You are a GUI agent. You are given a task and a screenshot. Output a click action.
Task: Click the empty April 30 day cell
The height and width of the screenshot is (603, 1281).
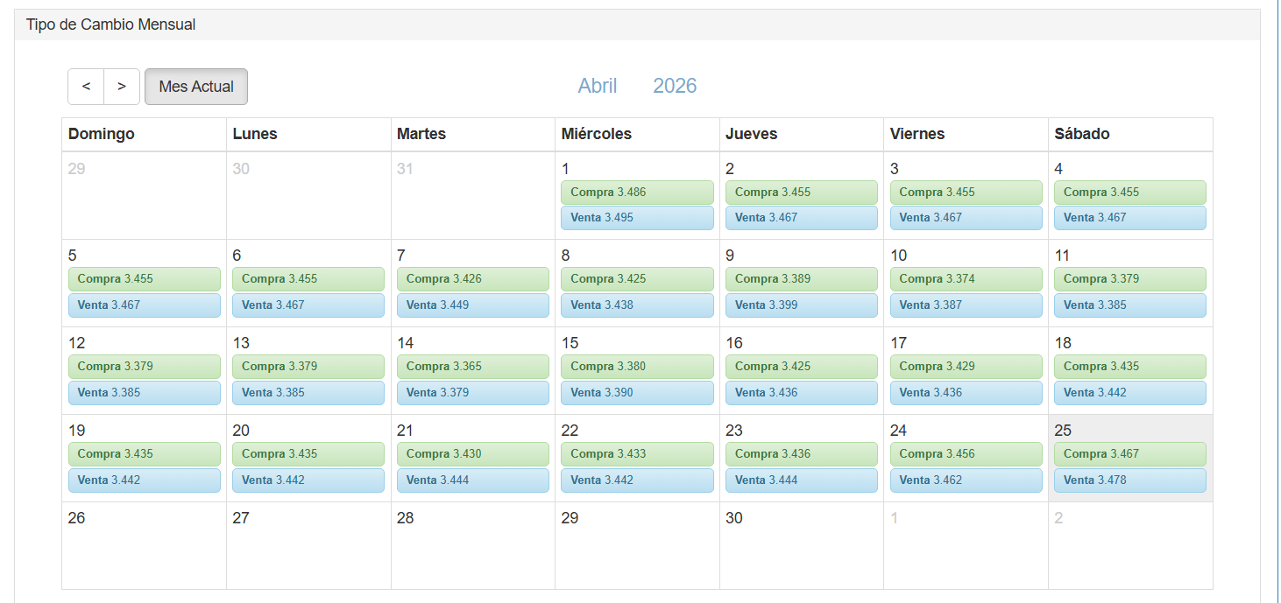(801, 543)
